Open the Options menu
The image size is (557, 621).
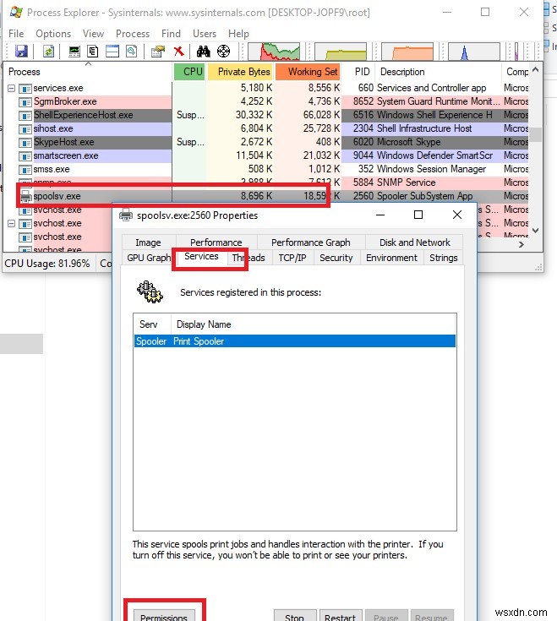pos(53,34)
